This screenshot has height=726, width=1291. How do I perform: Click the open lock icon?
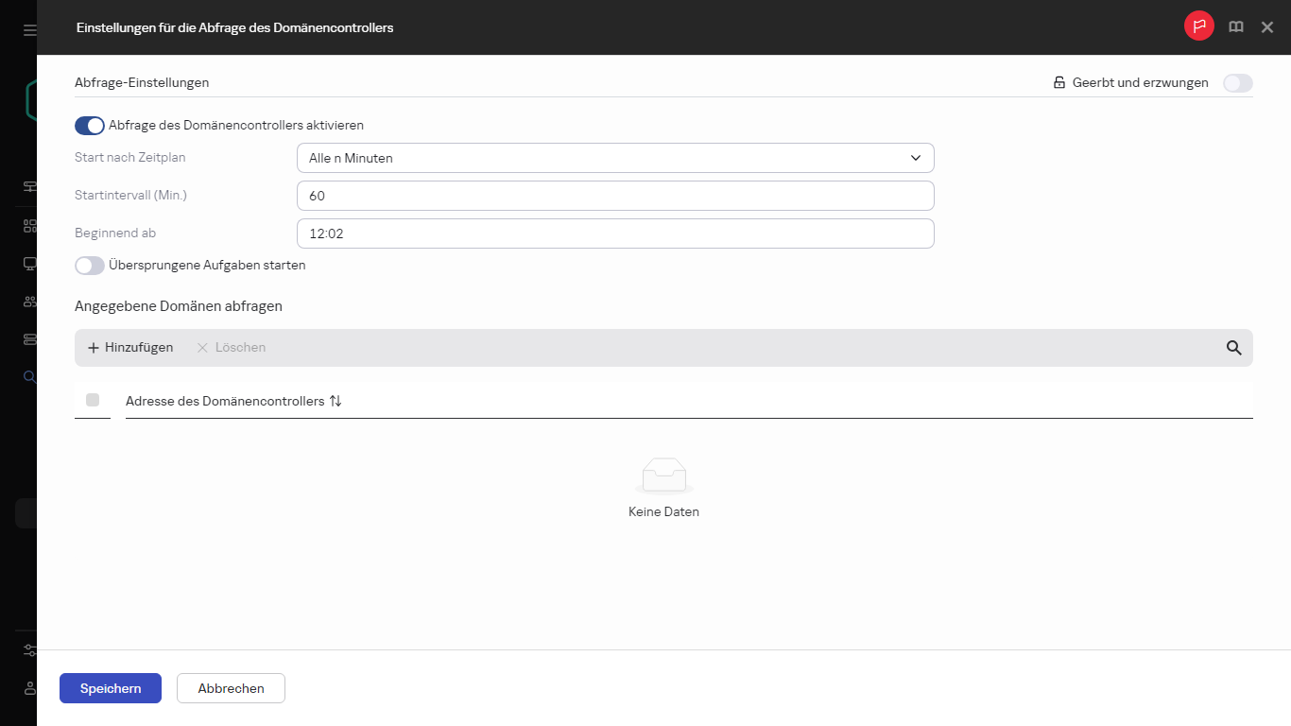tap(1059, 83)
